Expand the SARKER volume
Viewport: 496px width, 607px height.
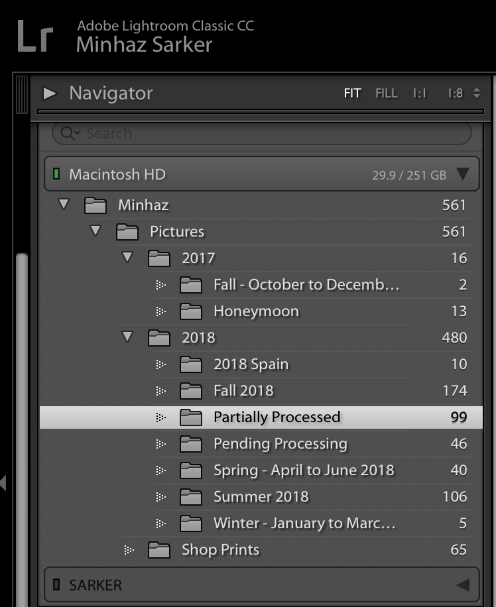click(x=463, y=585)
